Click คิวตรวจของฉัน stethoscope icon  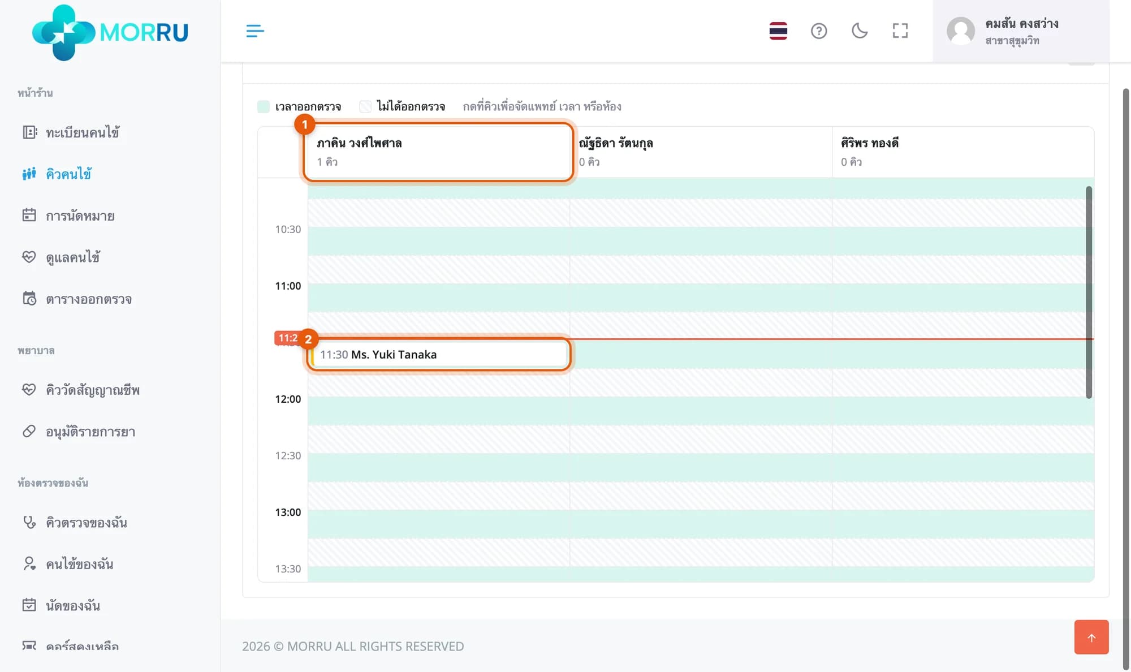click(x=29, y=522)
